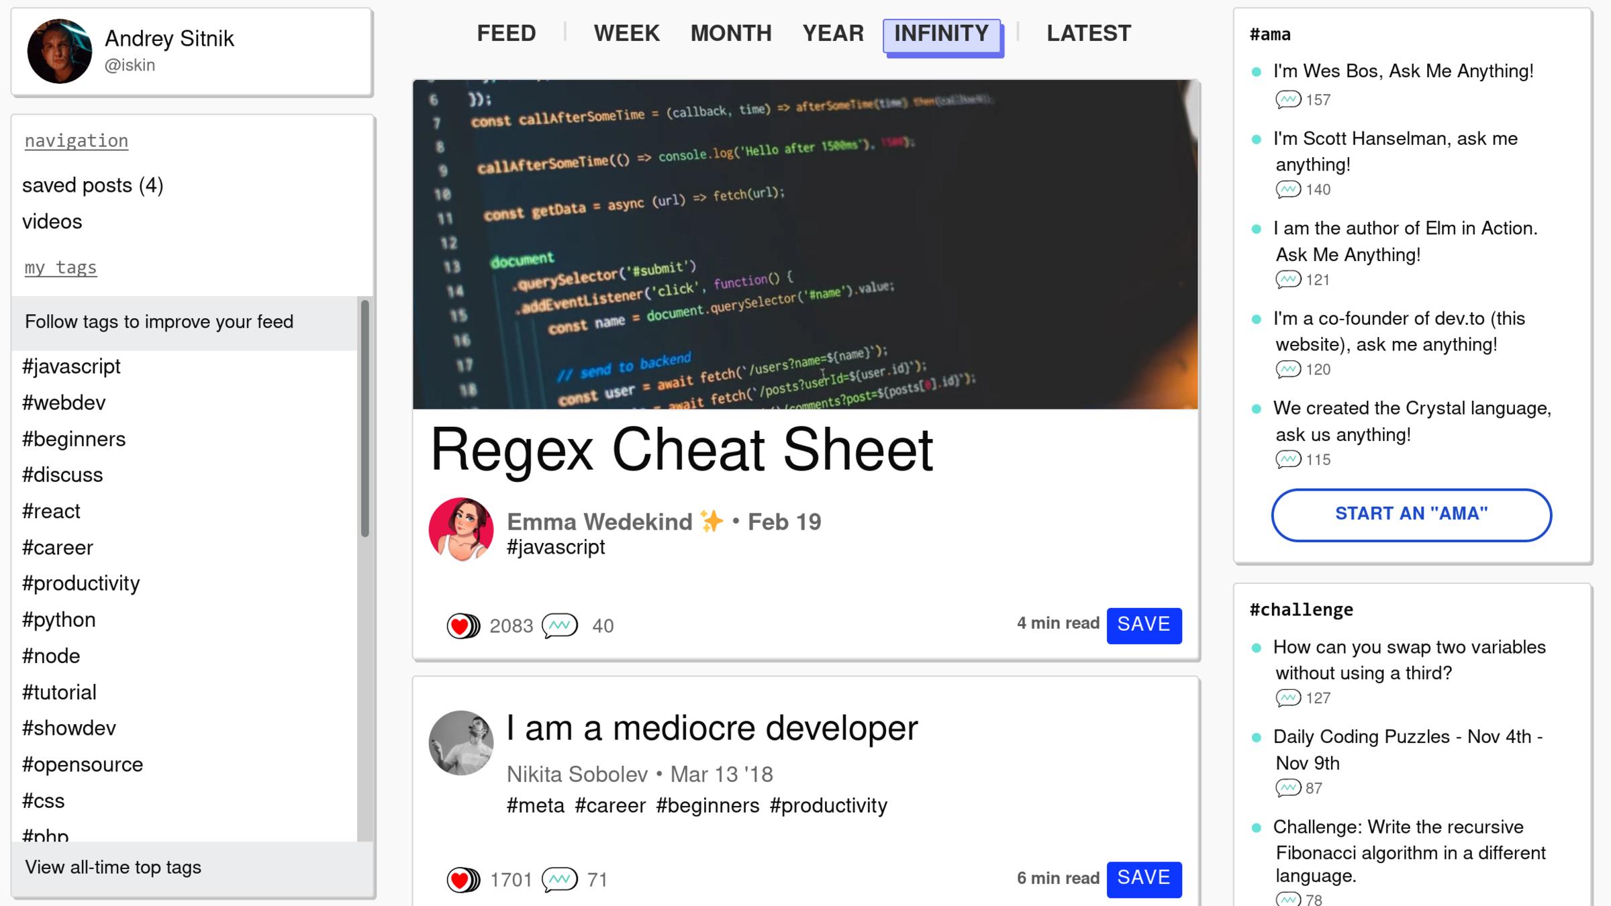Save the mediocre developer post
This screenshot has width=1611, height=906.
coord(1144,879)
